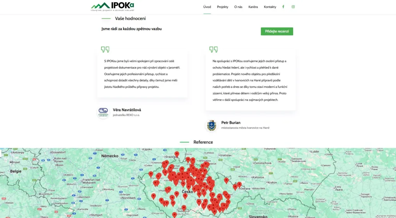This screenshot has width=396, height=218.
Task: Click the Přidejte recenzi button
Action: [x=277, y=31]
